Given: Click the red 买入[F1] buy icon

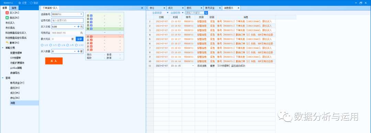Looking at the screenshot, I should 7,13.
